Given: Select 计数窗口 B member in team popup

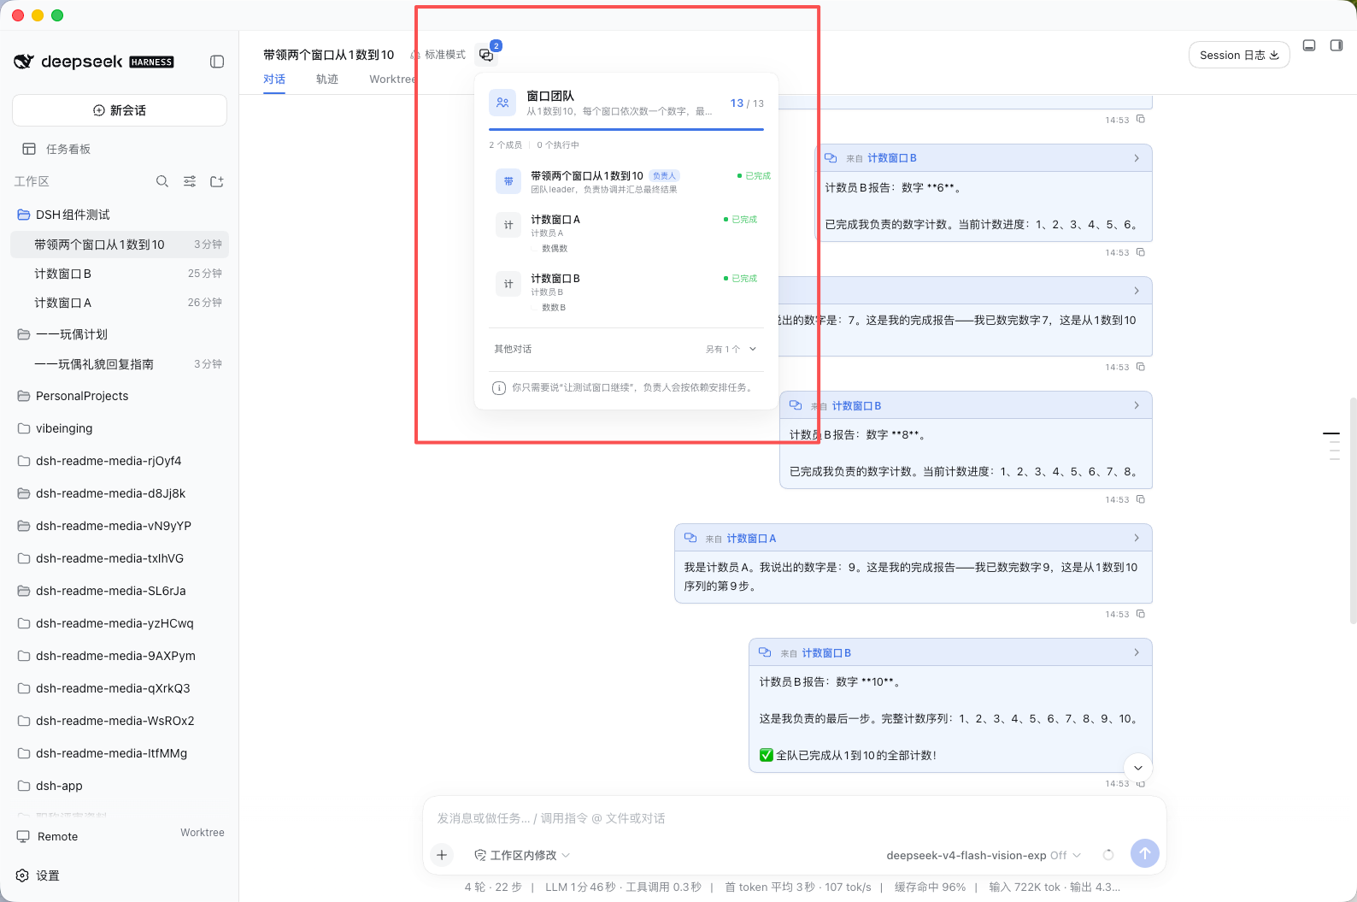Looking at the screenshot, I should [626, 292].
